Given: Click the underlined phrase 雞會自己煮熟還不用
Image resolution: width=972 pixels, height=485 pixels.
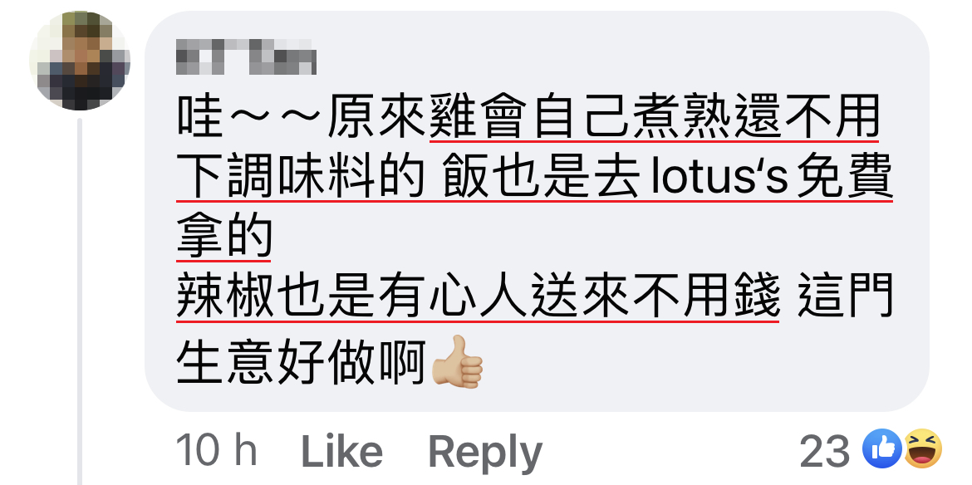Looking at the screenshot, I should (x=655, y=120).
